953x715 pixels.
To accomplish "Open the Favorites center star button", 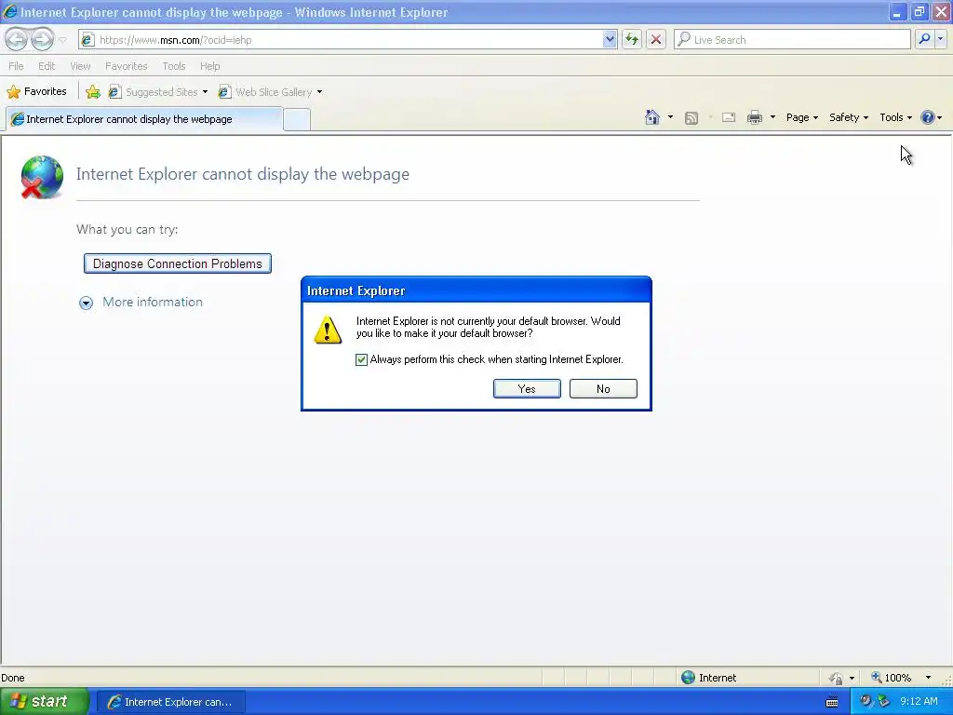I will click(37, 92).
